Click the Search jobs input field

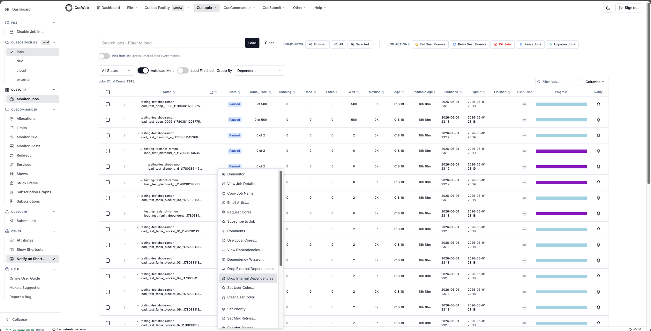pos(171,43)
